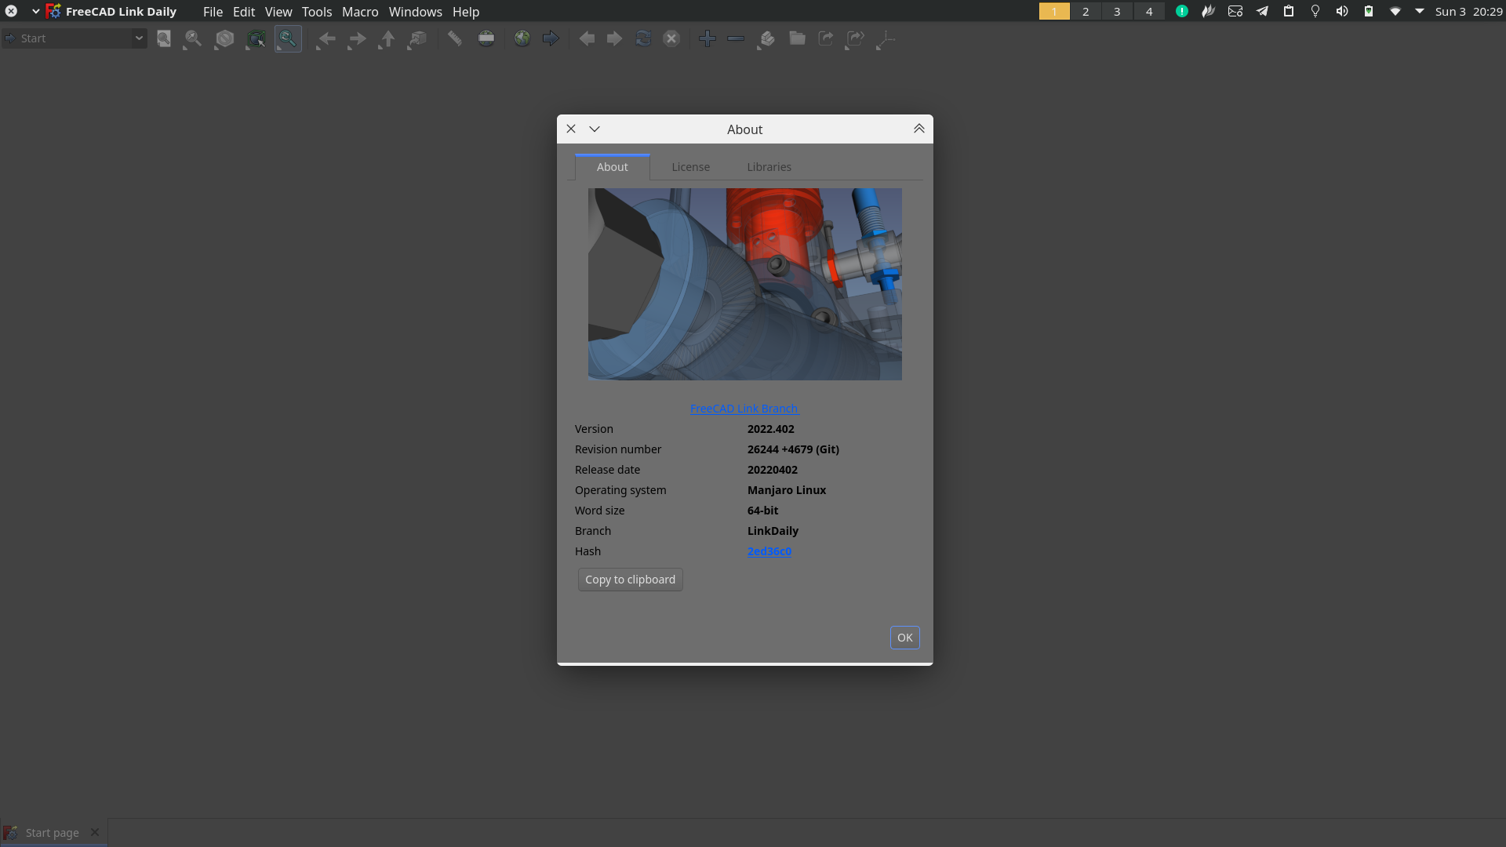Click the web globe icon in toolbar
The image size is (1506, 847).
(522, 38)
